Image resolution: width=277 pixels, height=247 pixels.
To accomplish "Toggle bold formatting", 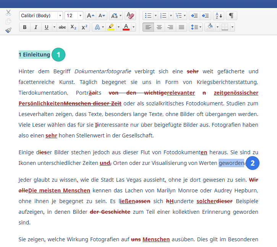I will (25, 27).
